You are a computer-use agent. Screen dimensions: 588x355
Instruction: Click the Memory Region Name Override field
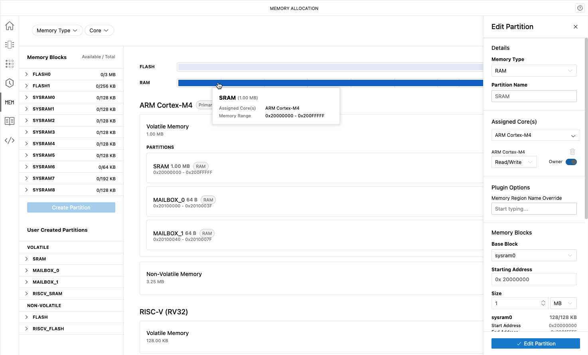click(x=534, y=209)
